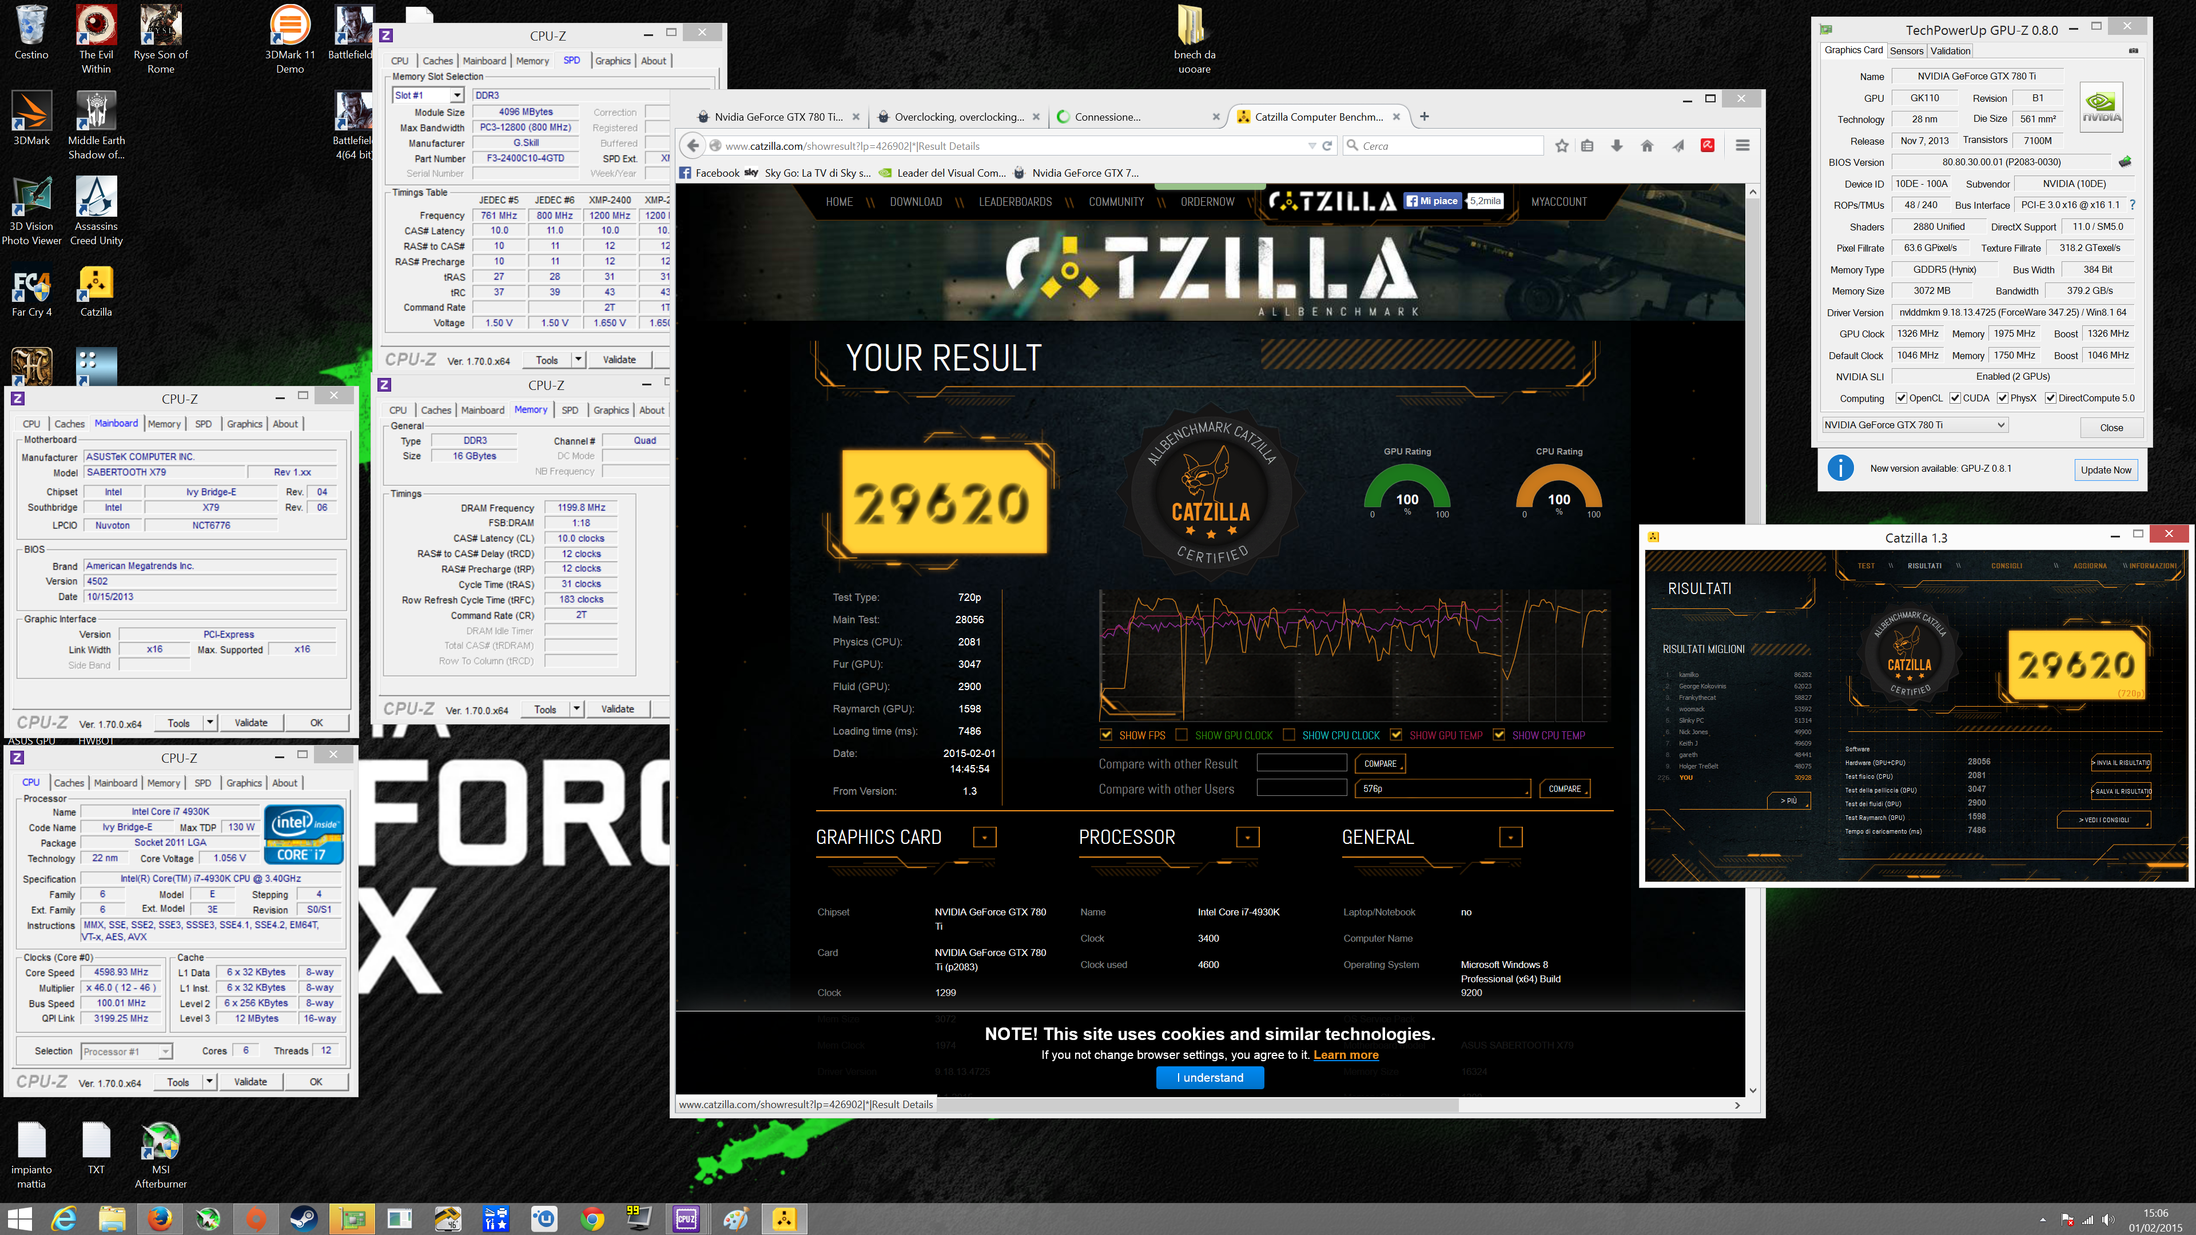Screen dimensions: 2196x1235
Task: Follow the 'Learn more' cookie link
Action: click(1345, 1055)
